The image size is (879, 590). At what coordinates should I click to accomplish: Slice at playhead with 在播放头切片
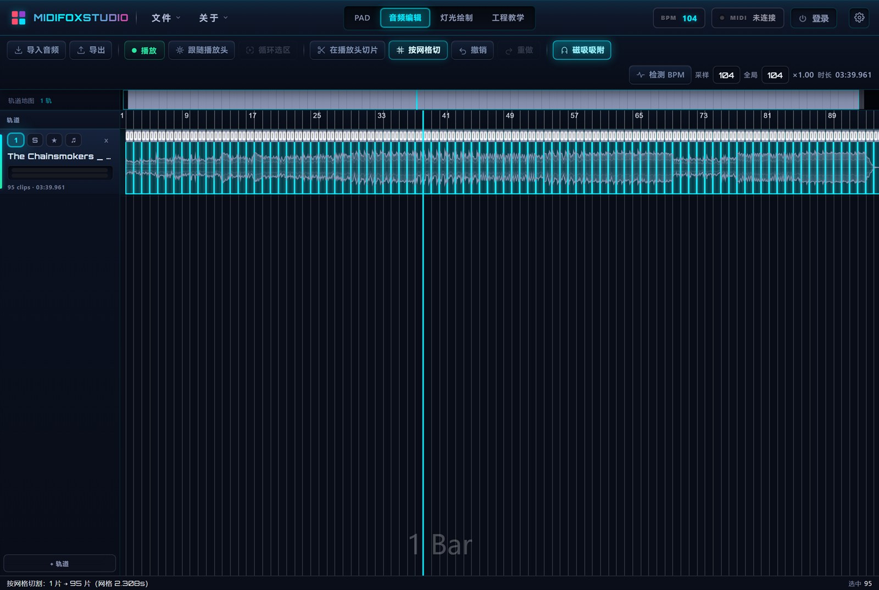tap(347, 50)
